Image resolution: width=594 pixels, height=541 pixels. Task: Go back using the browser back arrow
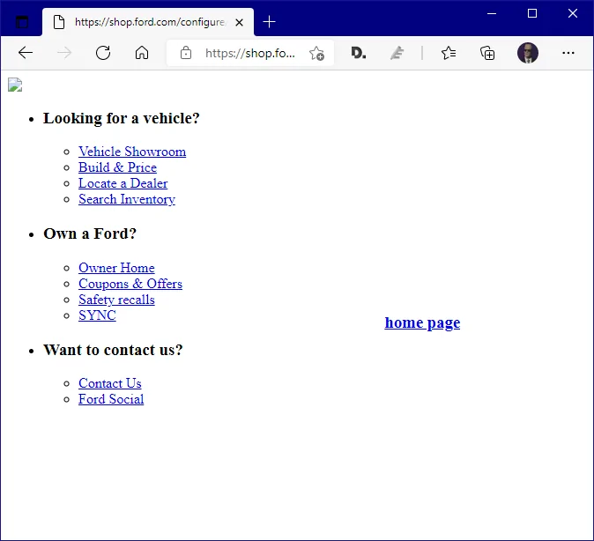coord(26,53)
